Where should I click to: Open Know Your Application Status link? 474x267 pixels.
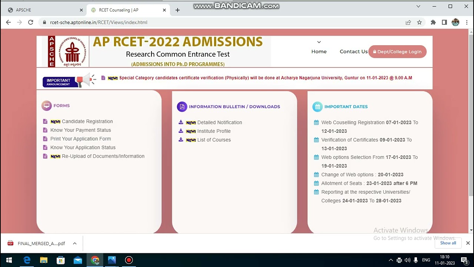click(83, 148)
